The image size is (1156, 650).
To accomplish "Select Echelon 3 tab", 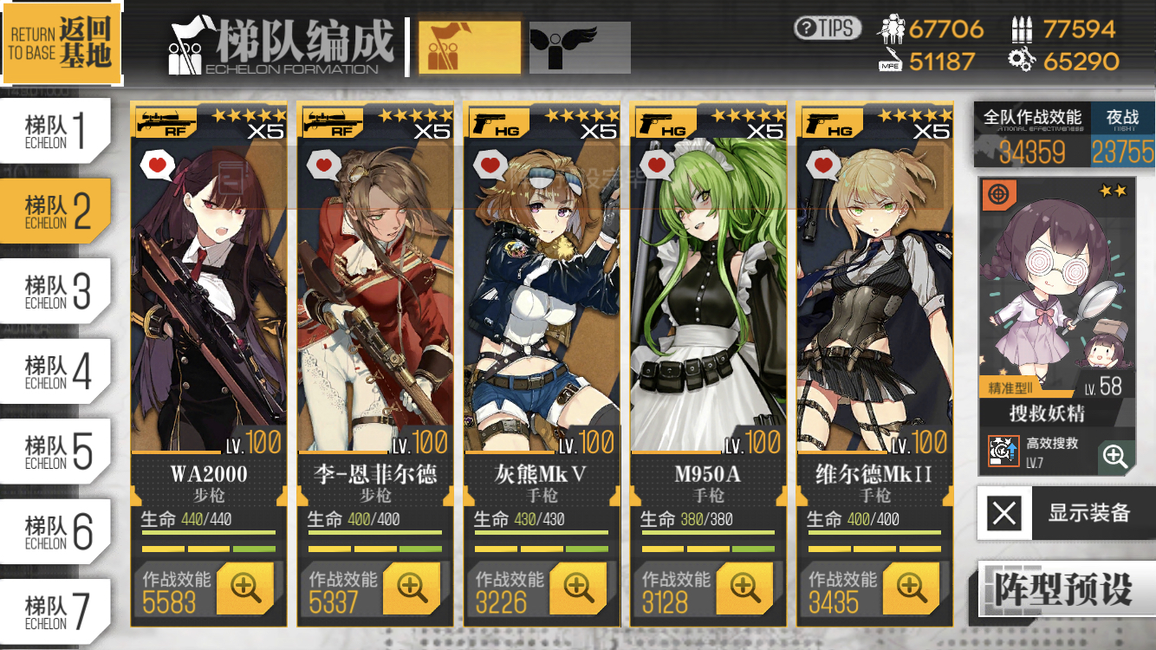I will (x=55, y=291).
